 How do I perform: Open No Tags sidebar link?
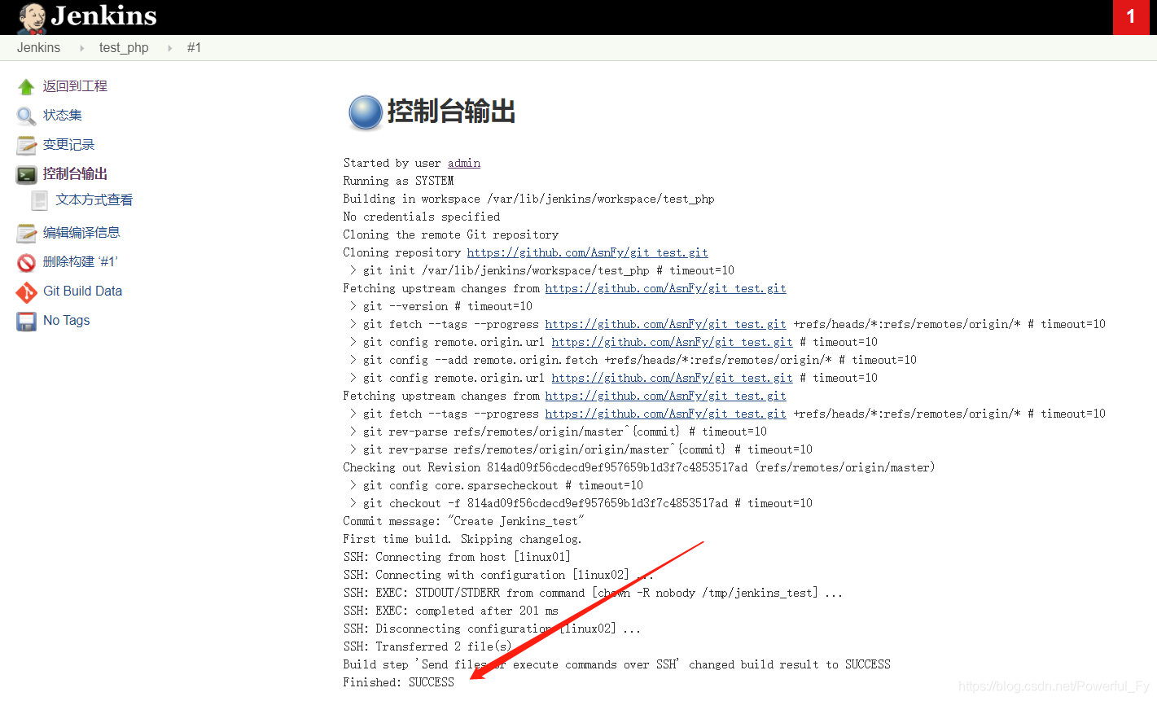click(x=67, y=321)
